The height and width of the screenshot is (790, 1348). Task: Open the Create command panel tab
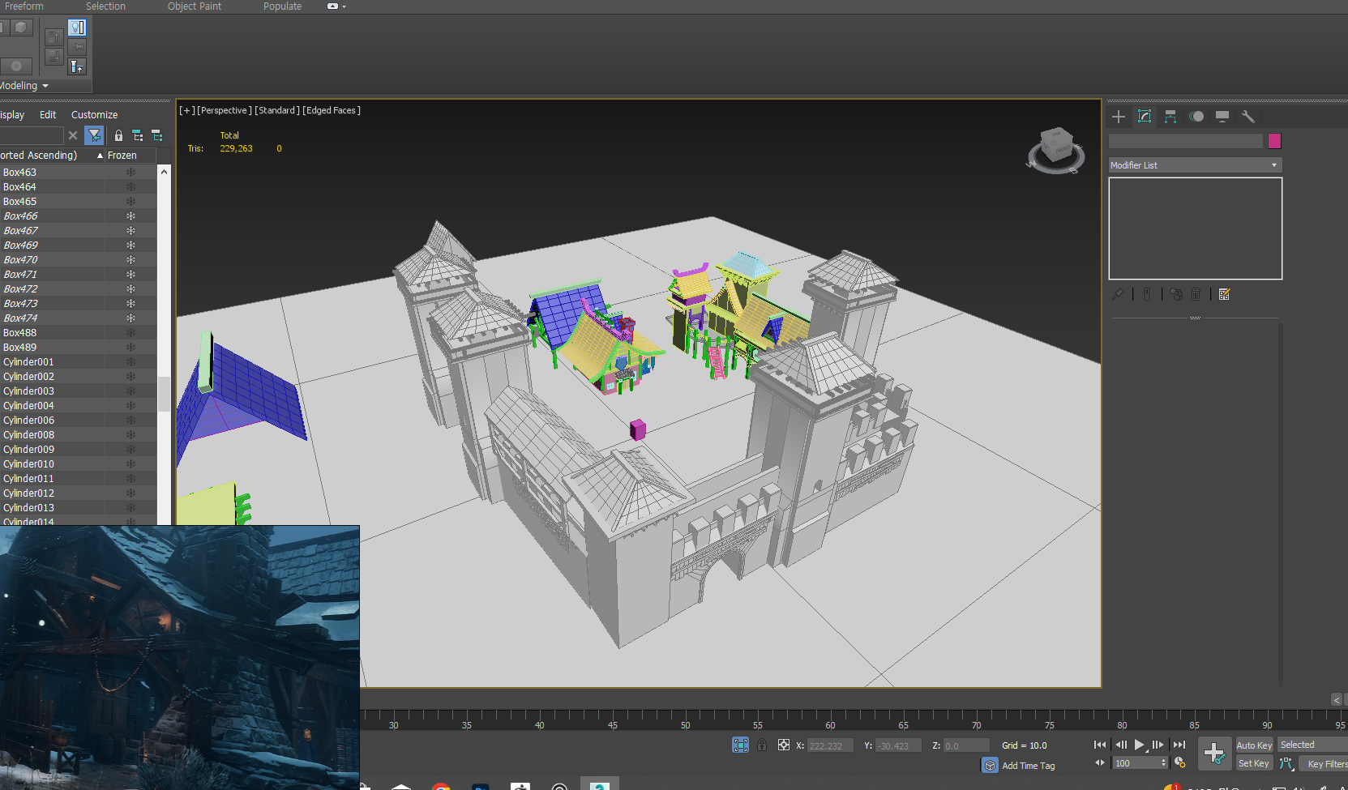(1119, 117)
